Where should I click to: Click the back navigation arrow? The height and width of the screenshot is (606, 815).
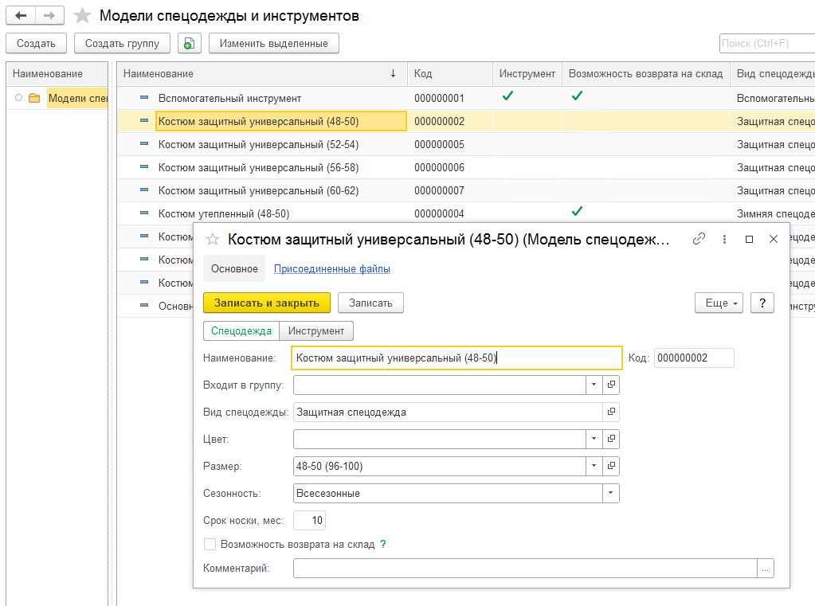tap(22, 16)
